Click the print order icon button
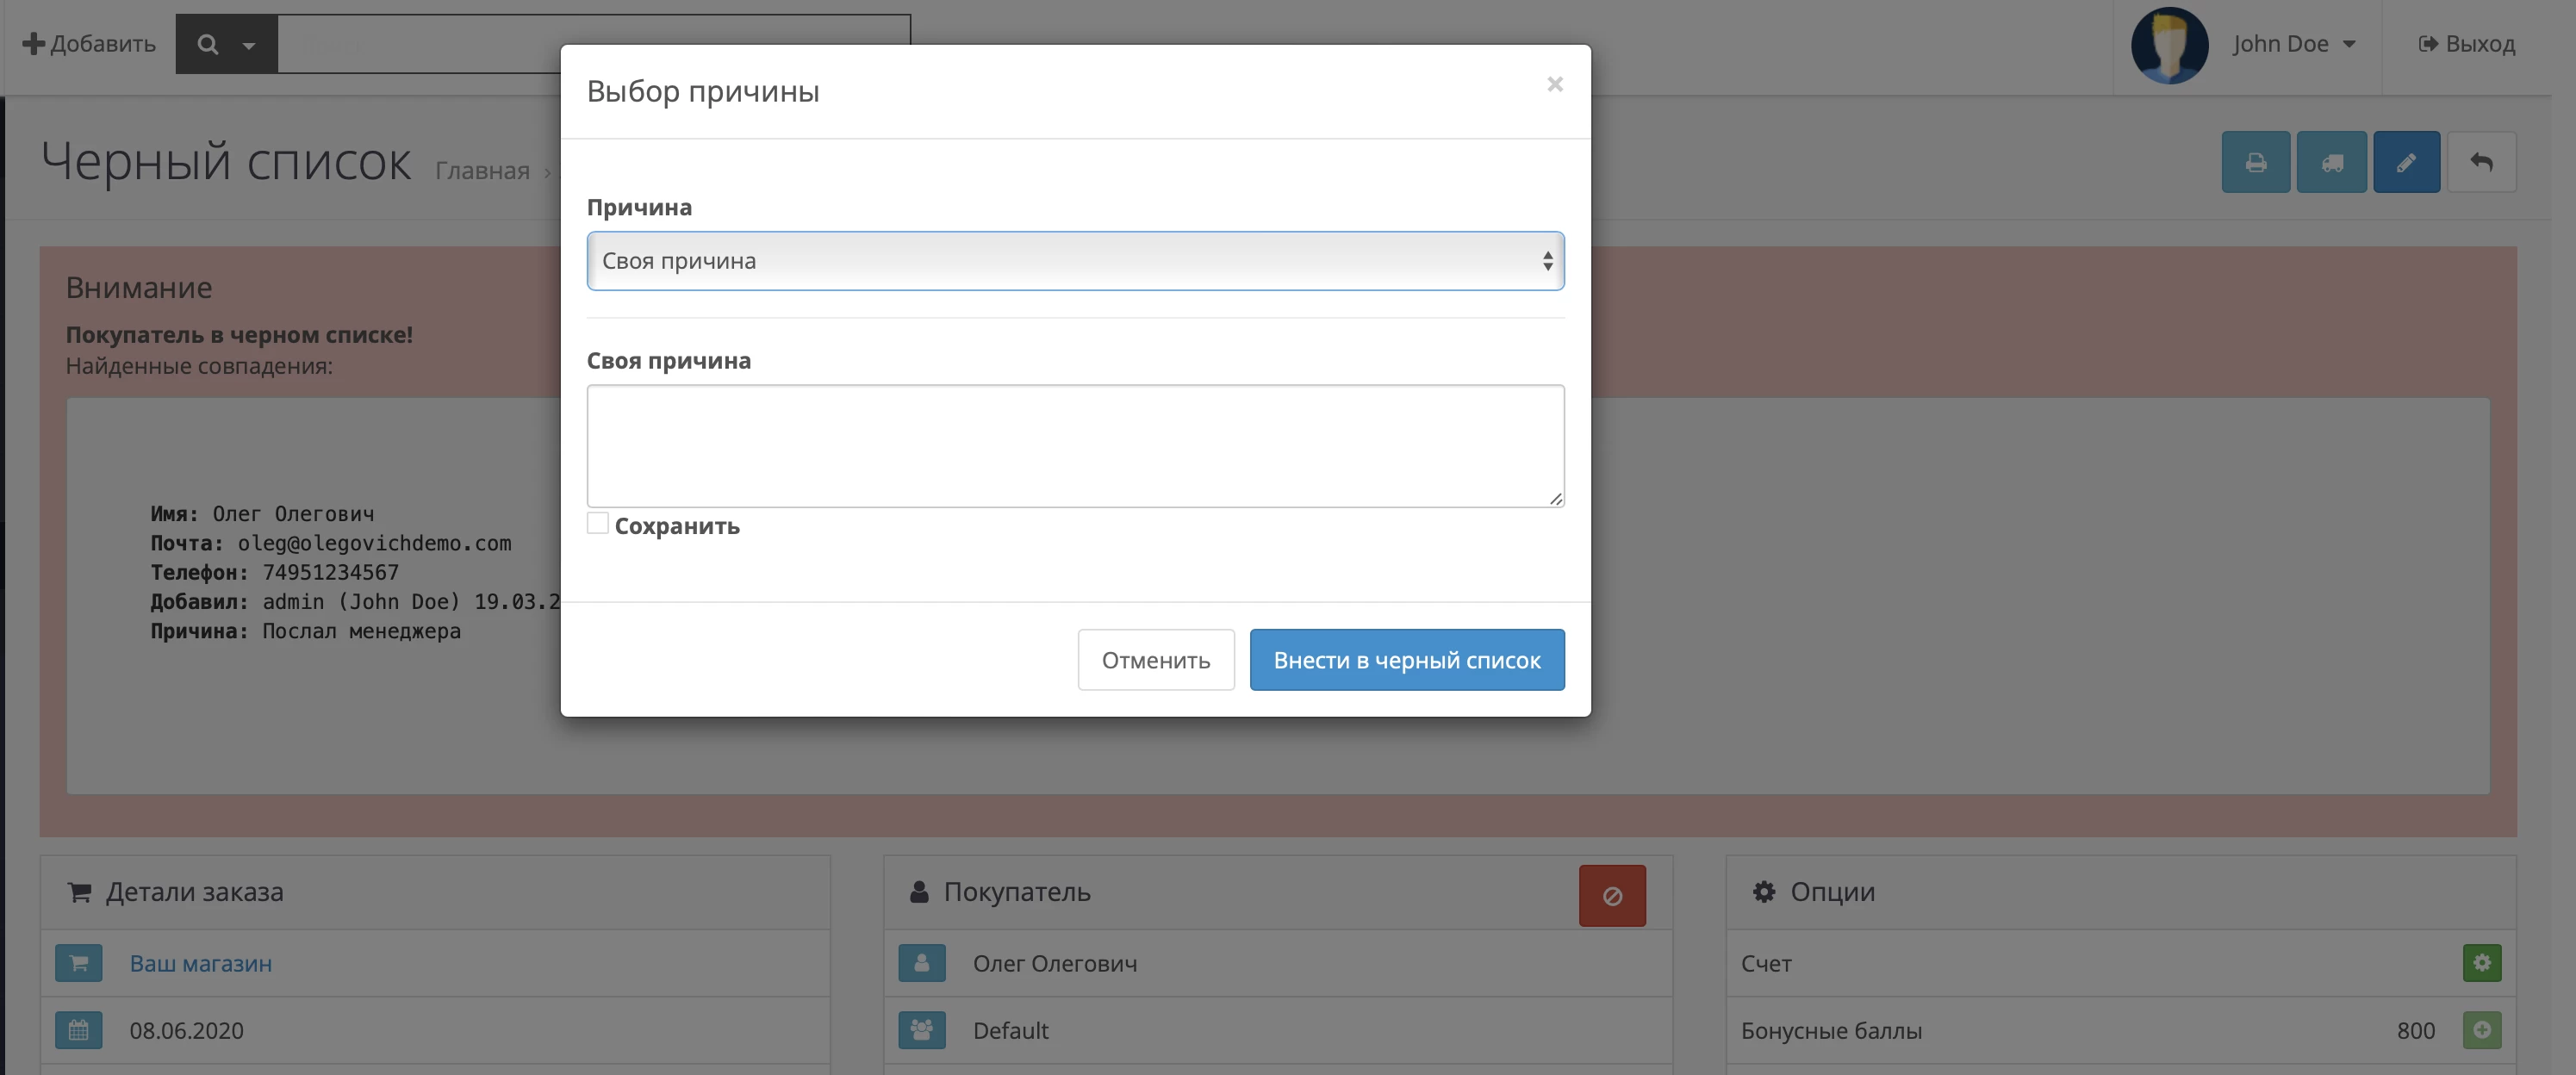Image resolution: width=2576 pixels, height=1075 pixels. coord(2255,162)
